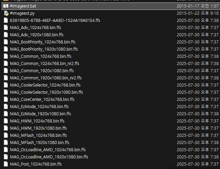
Task: Select file name MAG_HWM_1920x1080.bin.ffs
Action: coord(38,128)
